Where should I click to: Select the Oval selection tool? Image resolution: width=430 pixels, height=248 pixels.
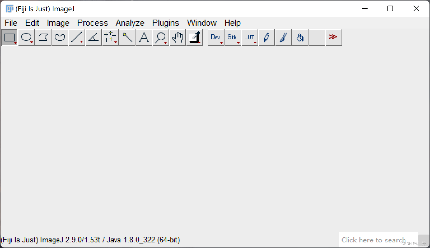click(26, 37)
